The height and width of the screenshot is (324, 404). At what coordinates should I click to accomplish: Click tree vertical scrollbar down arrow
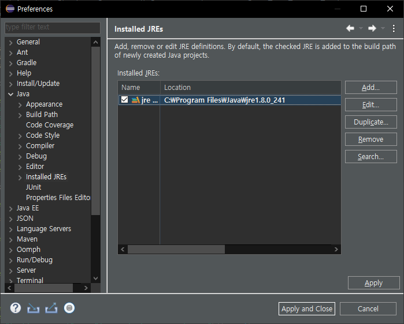tap(95, 278)
